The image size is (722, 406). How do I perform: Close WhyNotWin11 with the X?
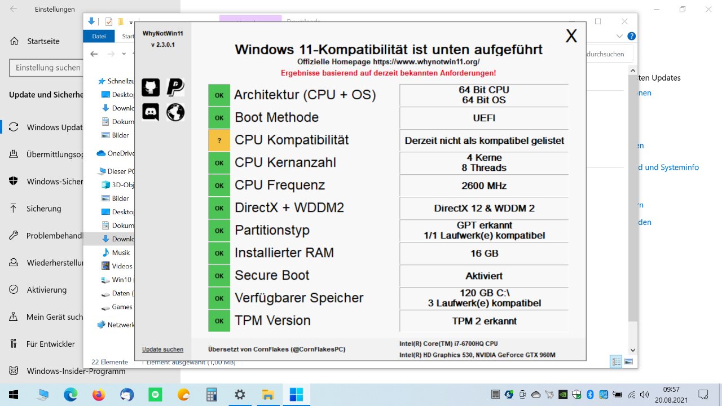571,37
